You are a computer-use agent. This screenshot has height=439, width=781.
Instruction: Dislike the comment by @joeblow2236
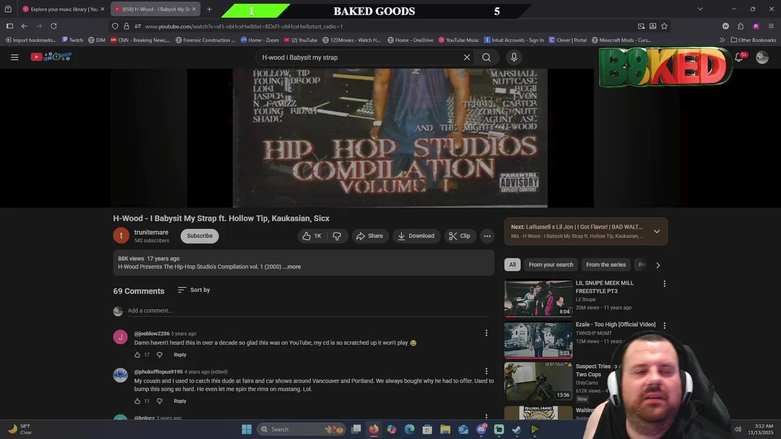(x=159, y=355)
